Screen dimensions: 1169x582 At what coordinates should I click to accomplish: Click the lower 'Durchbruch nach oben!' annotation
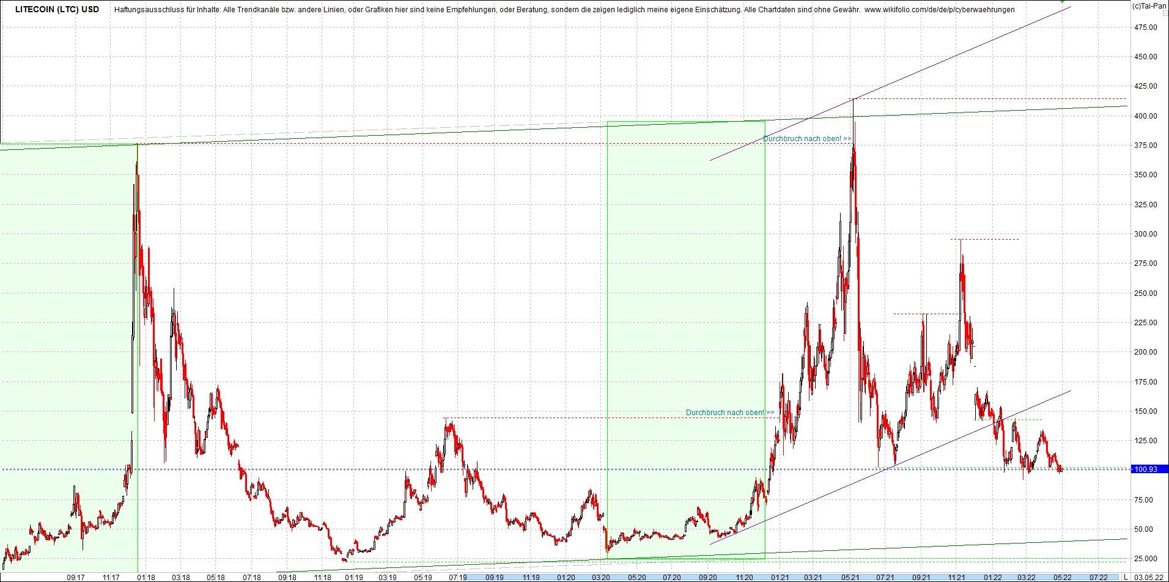(x=729, y=413)
